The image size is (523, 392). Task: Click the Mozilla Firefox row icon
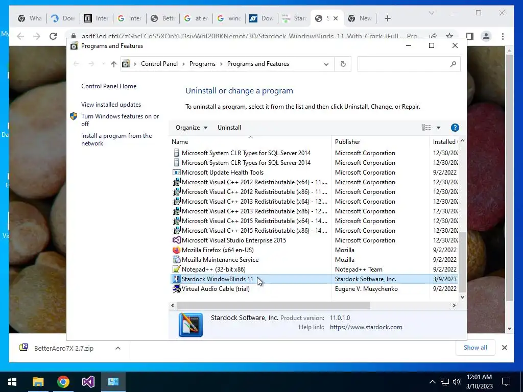coord(176,250)
